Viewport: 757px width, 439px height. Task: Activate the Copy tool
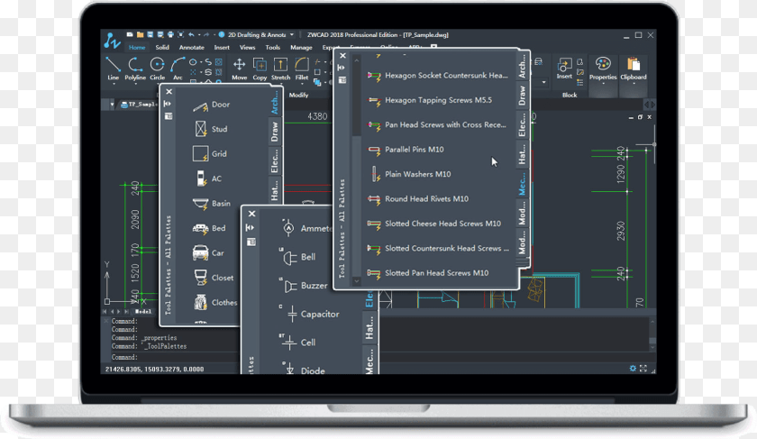coord(260,69)
